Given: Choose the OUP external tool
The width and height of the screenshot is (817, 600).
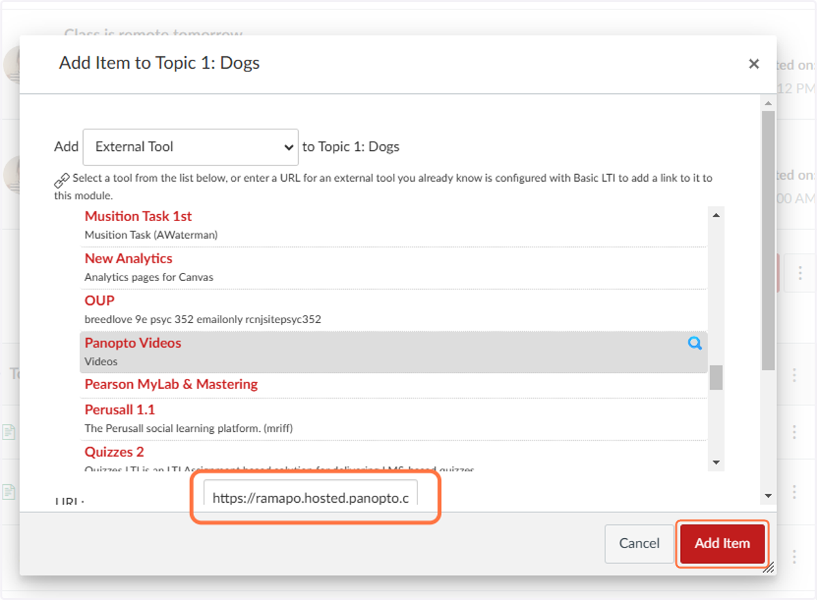Looking at the screenshot, I should click(x=99, y=301).
